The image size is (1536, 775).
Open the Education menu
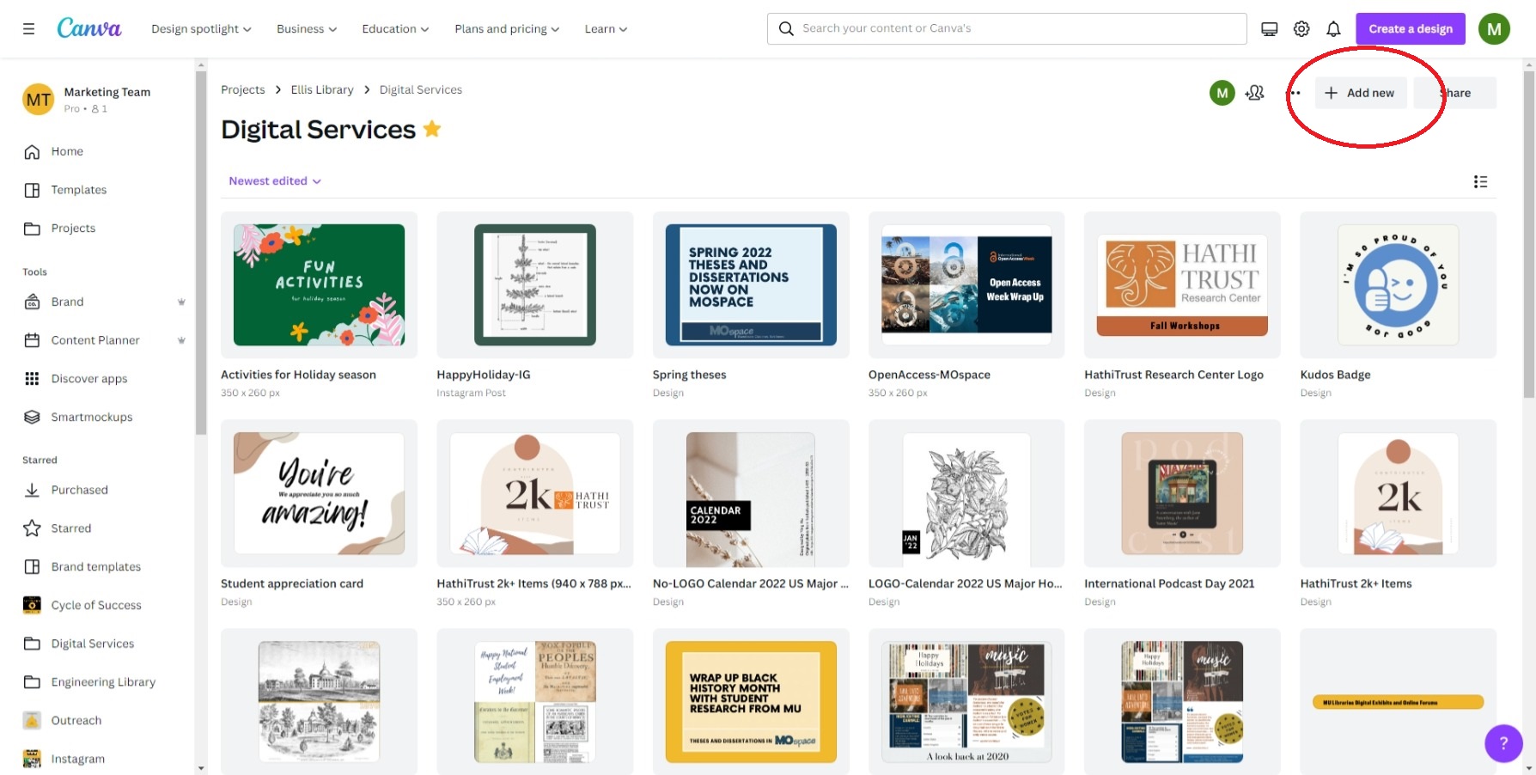394,28
